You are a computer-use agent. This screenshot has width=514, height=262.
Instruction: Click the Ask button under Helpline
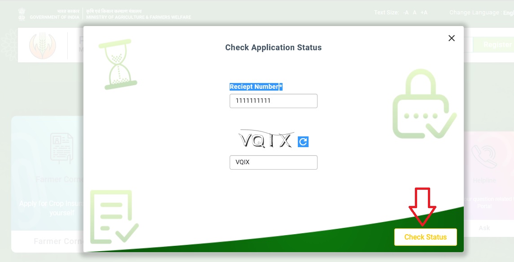tap(484, 228)
